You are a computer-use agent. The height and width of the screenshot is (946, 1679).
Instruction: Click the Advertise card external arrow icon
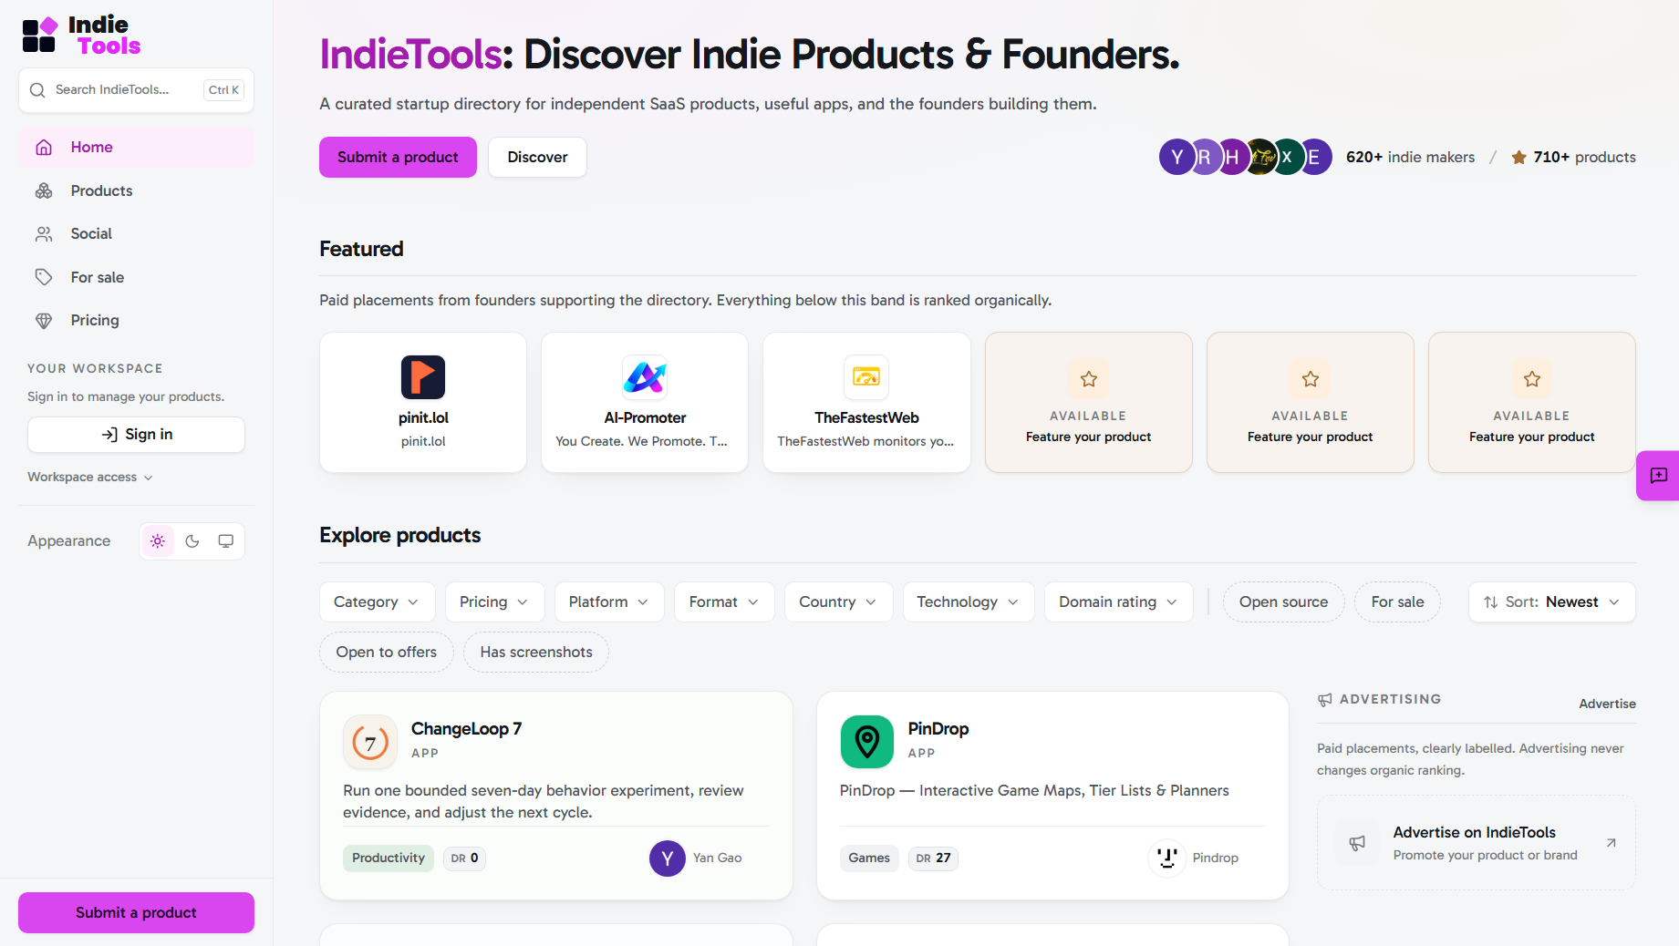(1612, 843)
